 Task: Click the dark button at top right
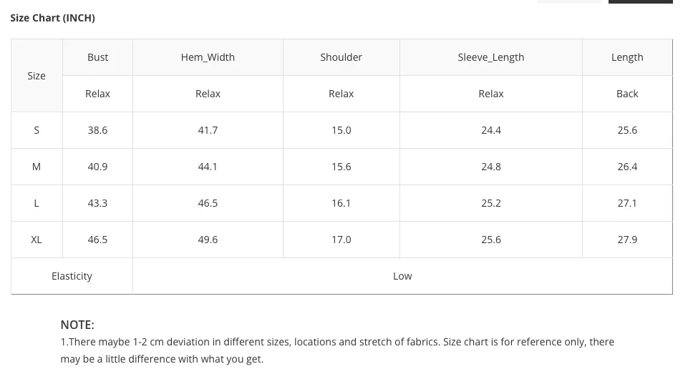click(640, 1)
